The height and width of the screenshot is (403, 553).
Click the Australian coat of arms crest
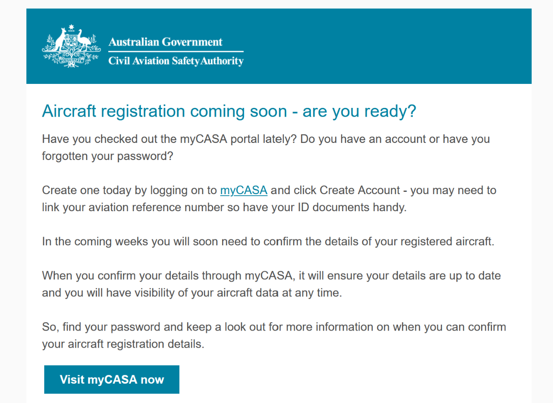click(71, 46)
